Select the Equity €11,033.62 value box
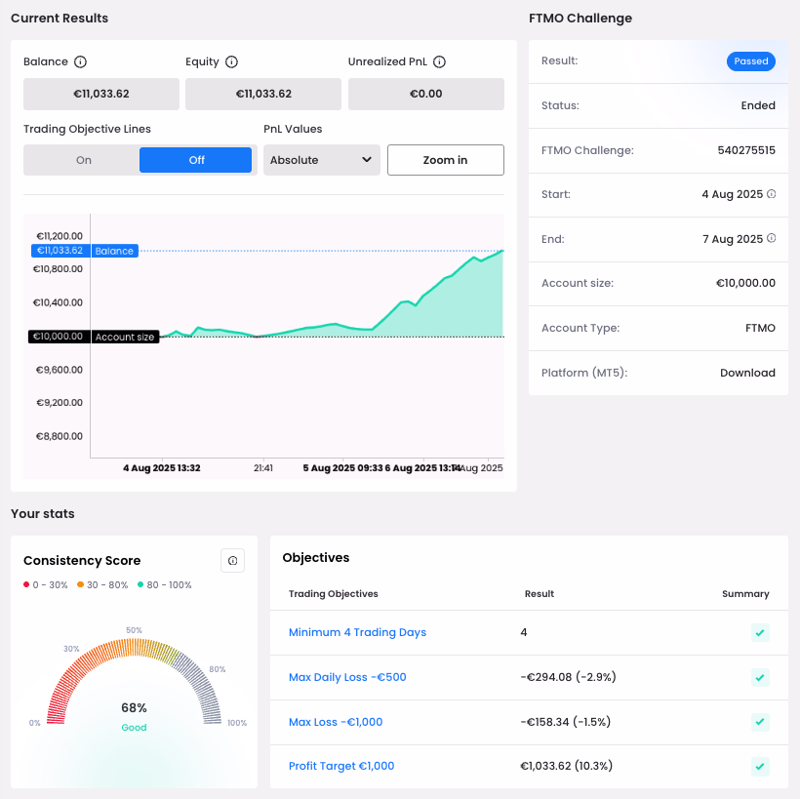This screenshot has height=799, width=800. point(263,94)
